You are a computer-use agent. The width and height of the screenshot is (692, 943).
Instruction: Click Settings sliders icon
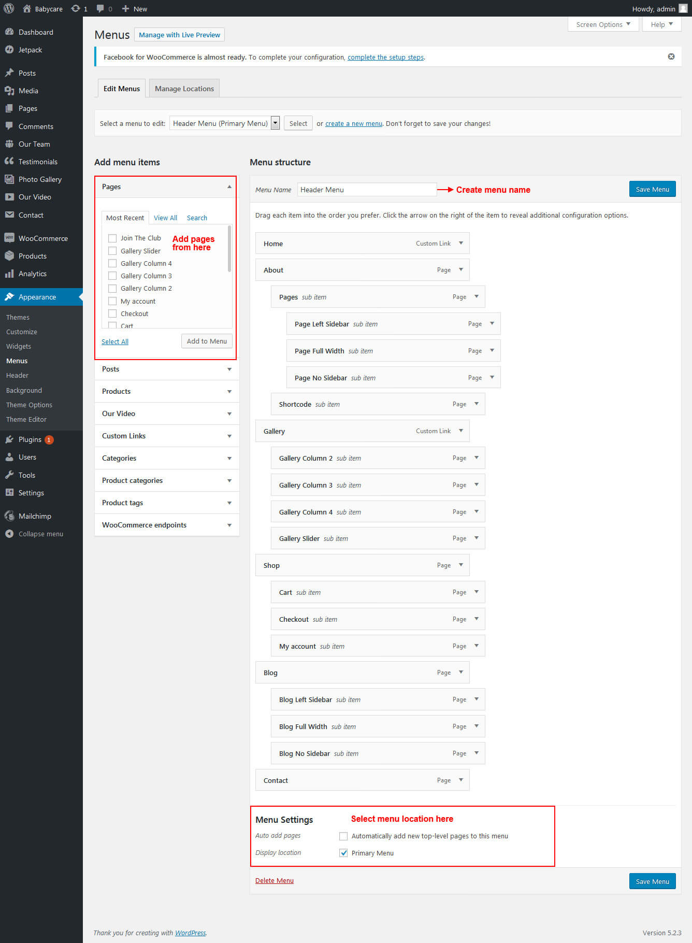(x=9, y=492)
